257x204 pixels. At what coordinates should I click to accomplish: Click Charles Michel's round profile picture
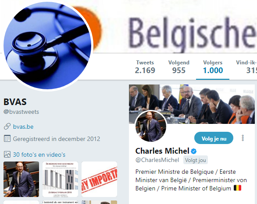[x=151, y=126]
